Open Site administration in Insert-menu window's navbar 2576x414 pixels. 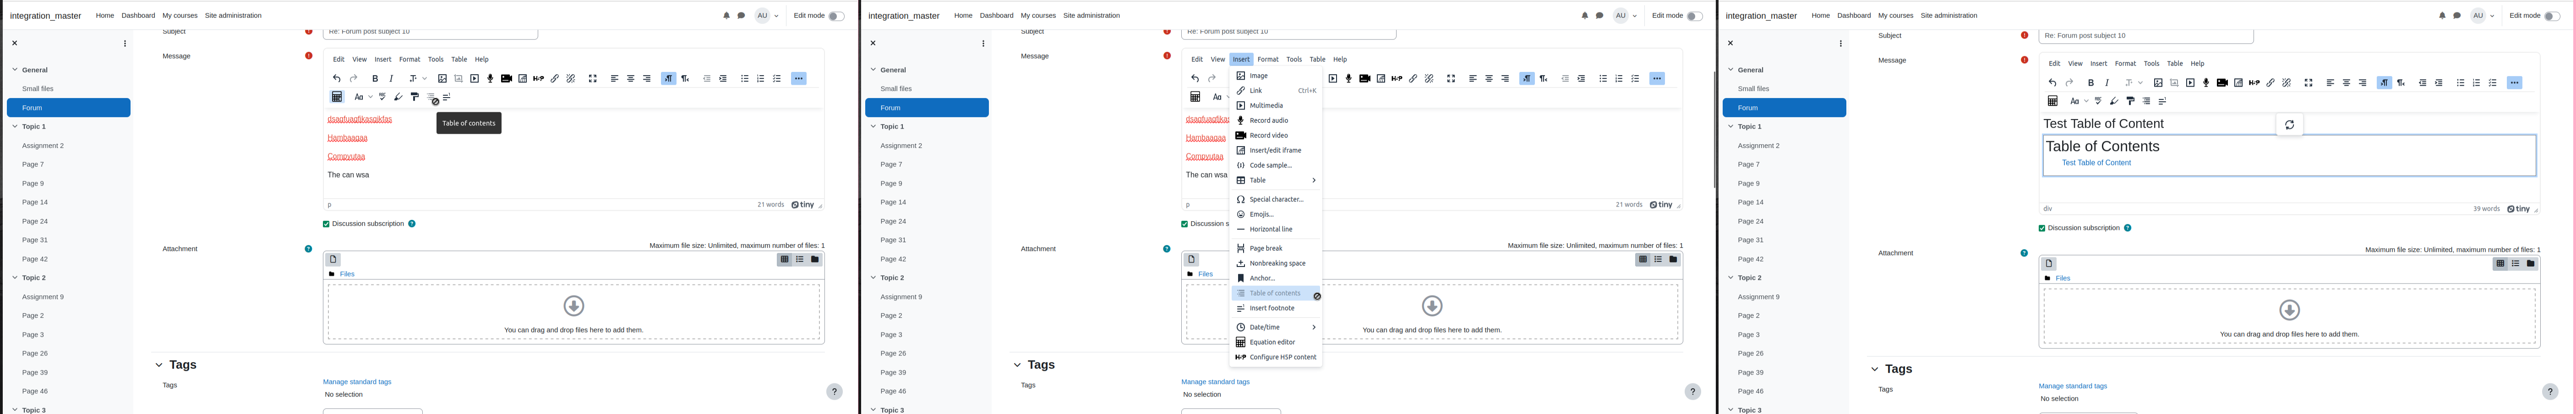[x=1091, y=16]
